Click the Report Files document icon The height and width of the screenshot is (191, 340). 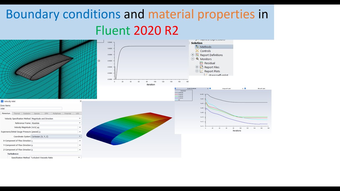[201, 67]
